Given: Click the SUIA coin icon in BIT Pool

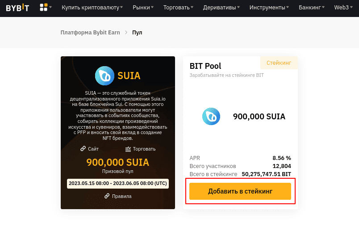Looking at the screenshot, I should (x=211, y=116).
